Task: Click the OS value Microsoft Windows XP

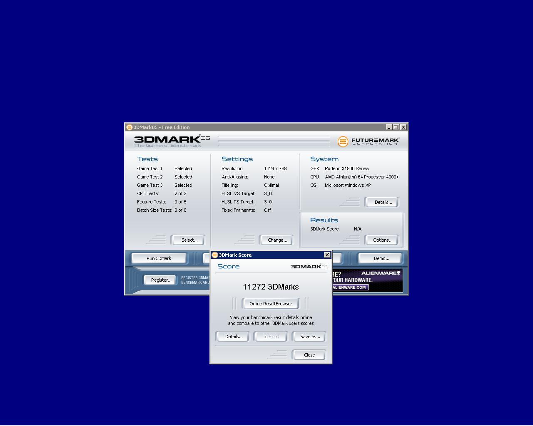Action: [348, 185]
